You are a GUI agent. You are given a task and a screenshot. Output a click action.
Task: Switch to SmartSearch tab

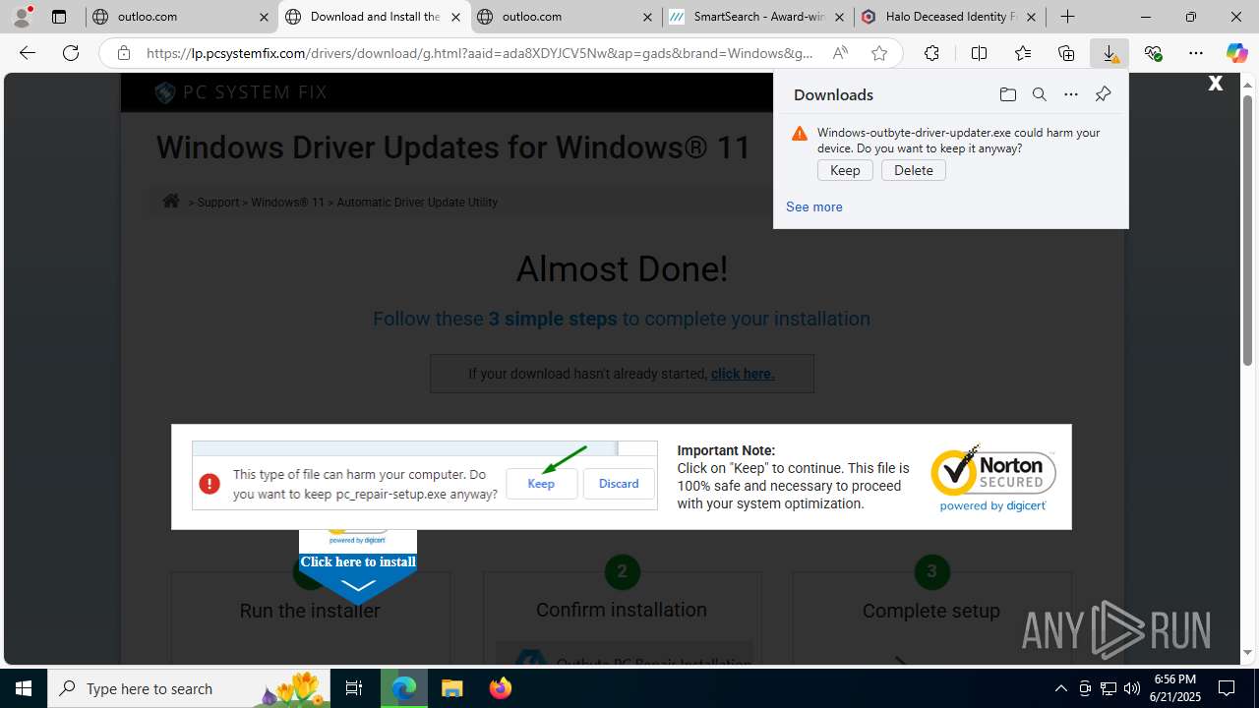pyautogui.click(x=756, y=17)
